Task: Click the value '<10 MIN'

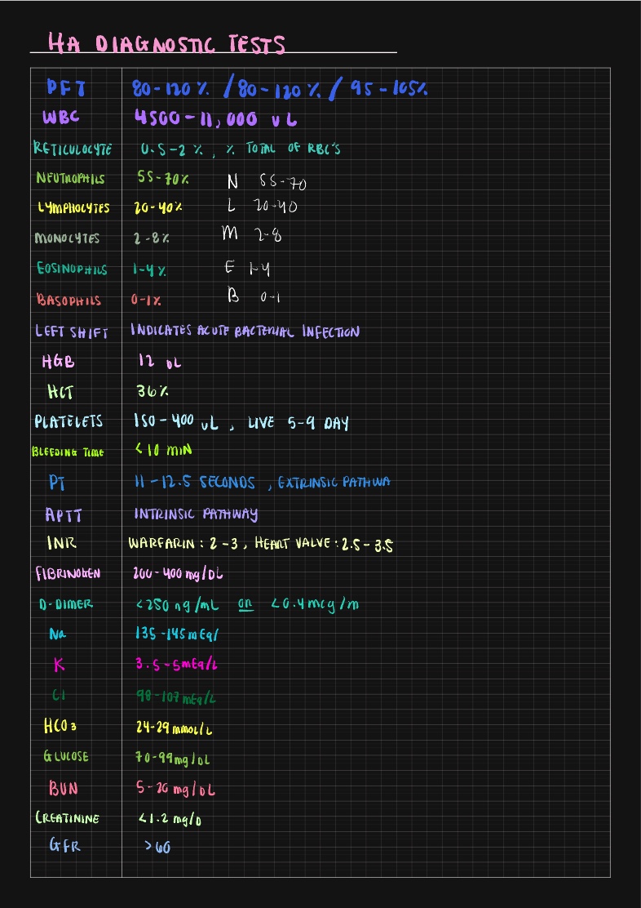Action: click(x=163, y=449)
